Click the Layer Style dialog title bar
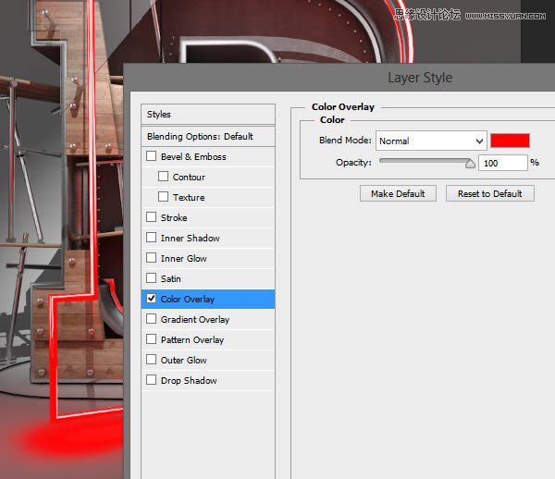555x479 pixels. pos(339,78)
